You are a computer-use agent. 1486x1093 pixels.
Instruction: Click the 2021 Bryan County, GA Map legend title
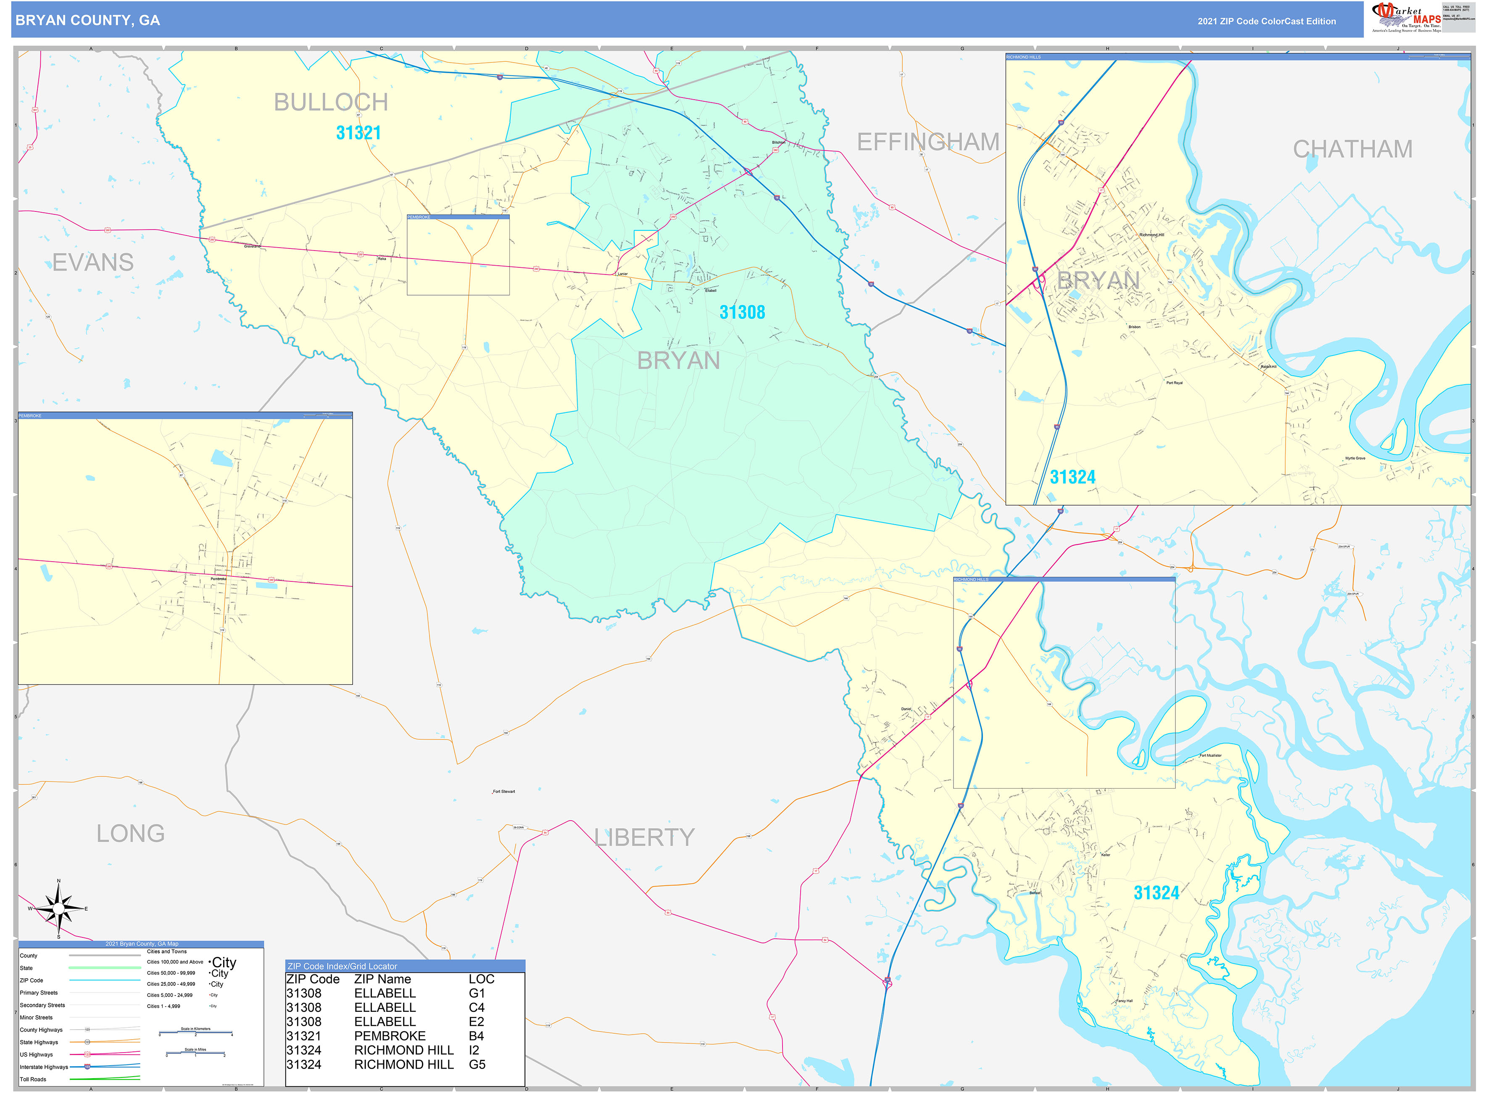click(142, 944)
